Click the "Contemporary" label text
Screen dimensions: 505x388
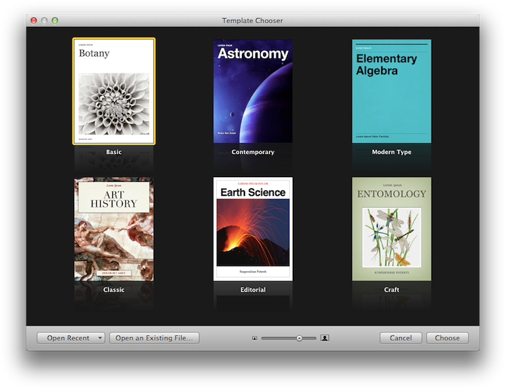pyautogui.click(x=253, y=152)
